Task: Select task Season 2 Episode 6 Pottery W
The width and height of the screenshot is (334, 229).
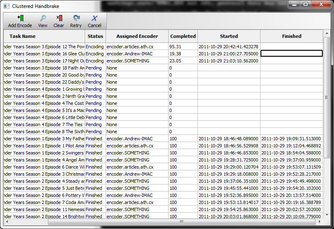Action: pos(44,195)
